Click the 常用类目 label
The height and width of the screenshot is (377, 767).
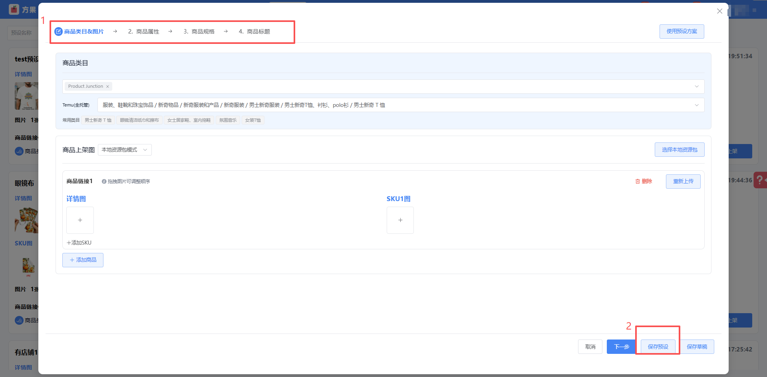71,120
